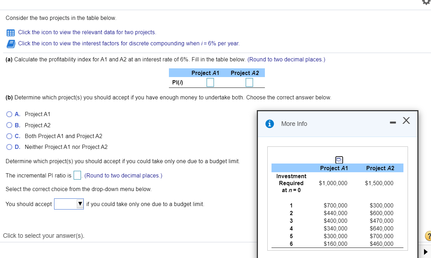Image resolution: width=431 pixels, height=258 pixels.
Task: Click the settings gear at top right
Action: point(426,2)
